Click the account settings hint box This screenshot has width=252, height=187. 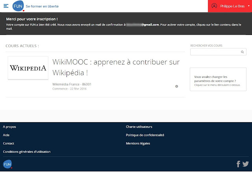(x=218, y=79)
